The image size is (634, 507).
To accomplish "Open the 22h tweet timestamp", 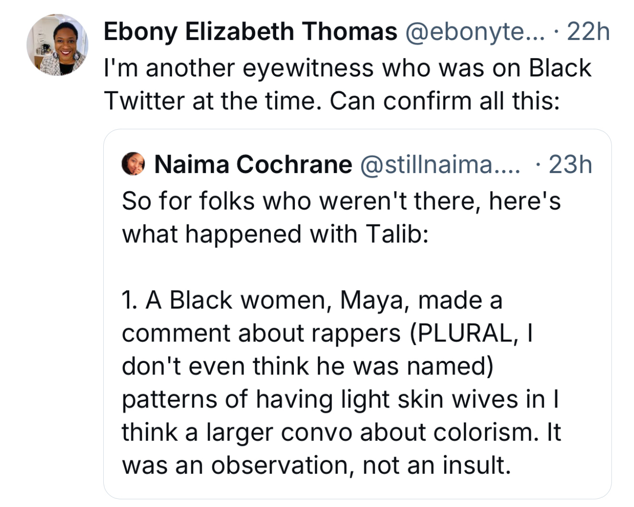I will (x=588, y=32).
